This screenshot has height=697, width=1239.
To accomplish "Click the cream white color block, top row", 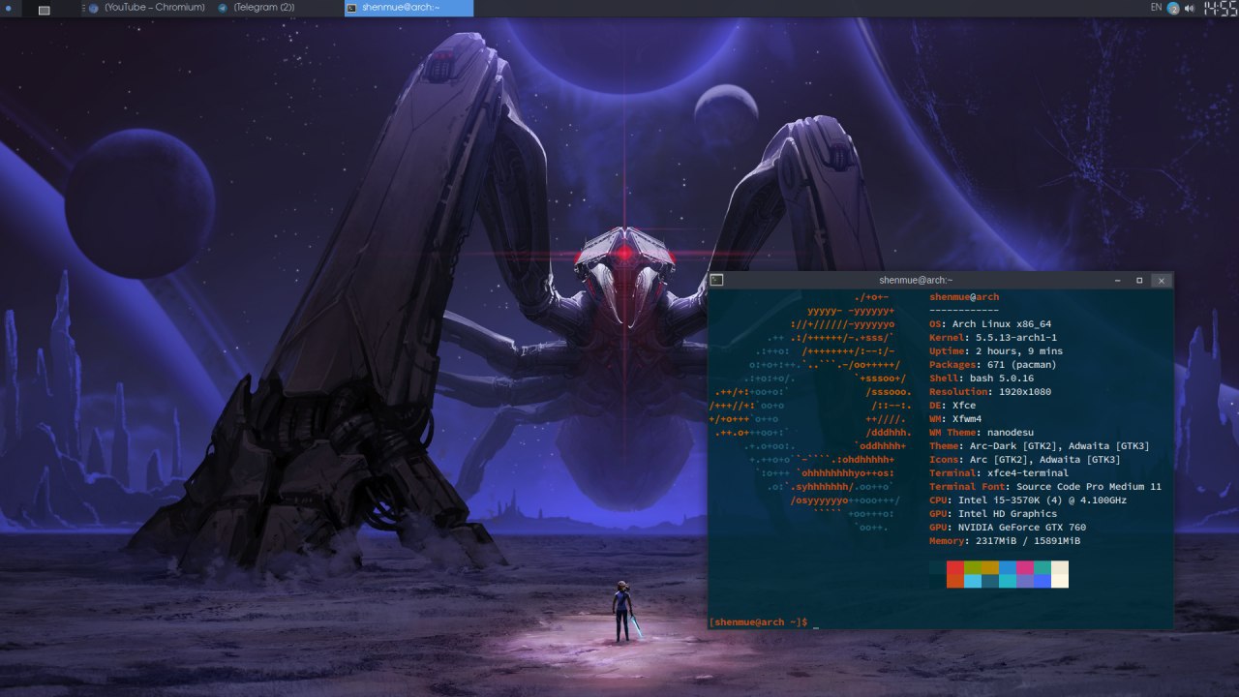I will 1060,567.
